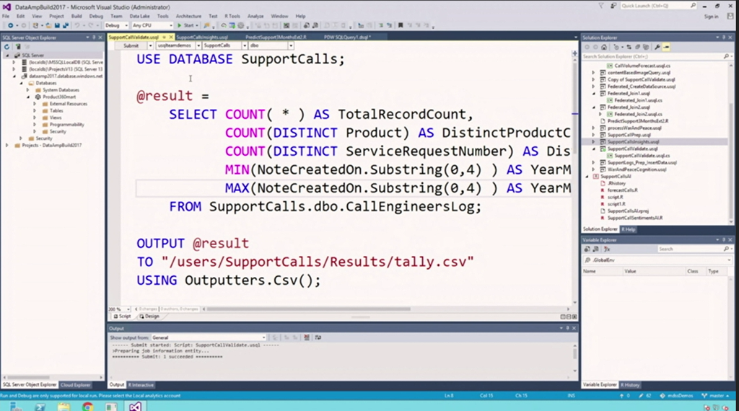Image resolution: width=739 pixels, height=411 pixels.
Task: Click the Undo arrow in toolbar
Action: pos(76,25)
